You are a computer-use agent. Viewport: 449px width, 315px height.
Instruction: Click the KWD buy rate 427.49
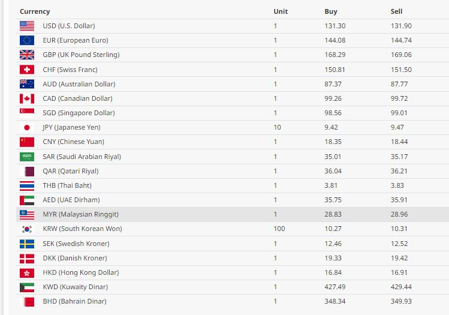[x=335, y=287]
